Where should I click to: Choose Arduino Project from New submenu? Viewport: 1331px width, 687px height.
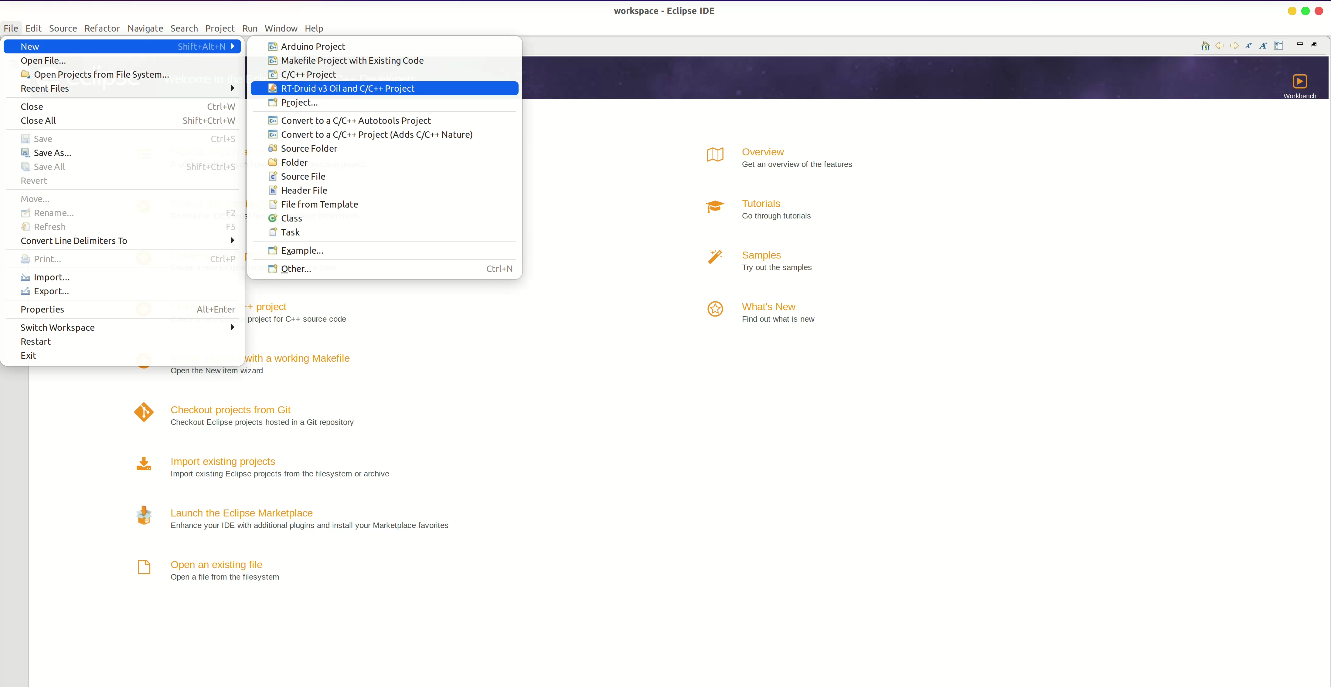(x=384, y=46)
